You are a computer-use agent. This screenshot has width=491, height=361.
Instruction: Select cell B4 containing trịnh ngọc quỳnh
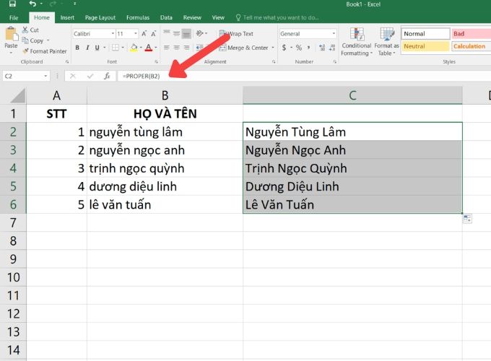click(165, 168)
